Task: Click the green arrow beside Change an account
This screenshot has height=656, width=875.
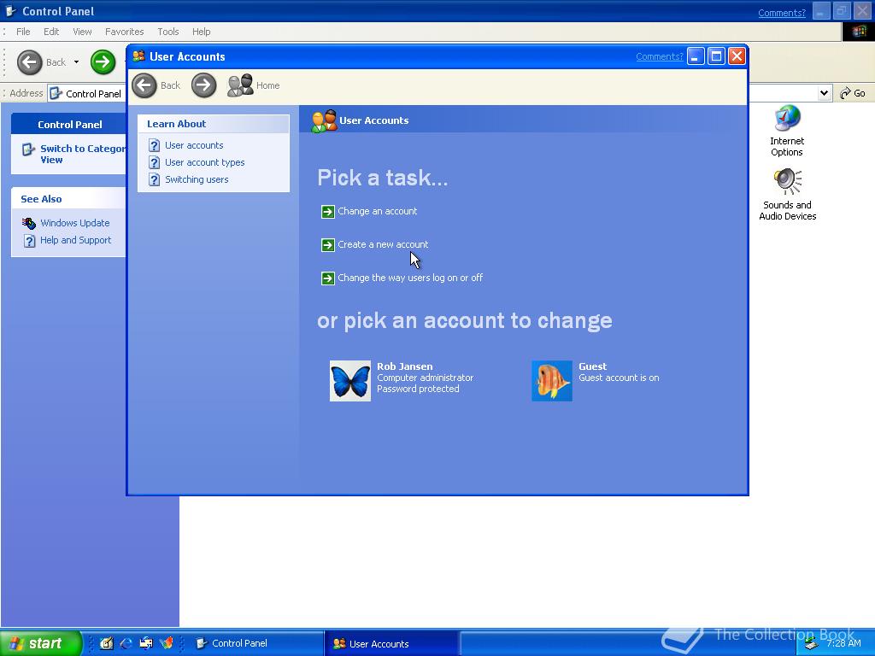Action: tap(327, 212)
